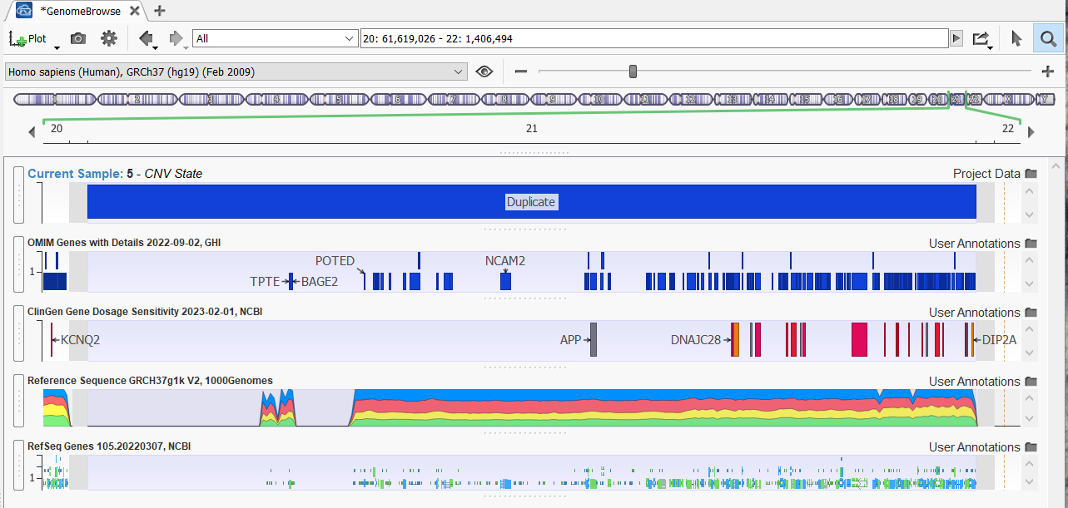Capture a screenshot with the camera icon
1068x508 pixels.
(x=77, y=38)
